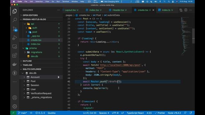Click the Spaces: 4 indentation setting
205x115 pixels.
tap(104, 113)
